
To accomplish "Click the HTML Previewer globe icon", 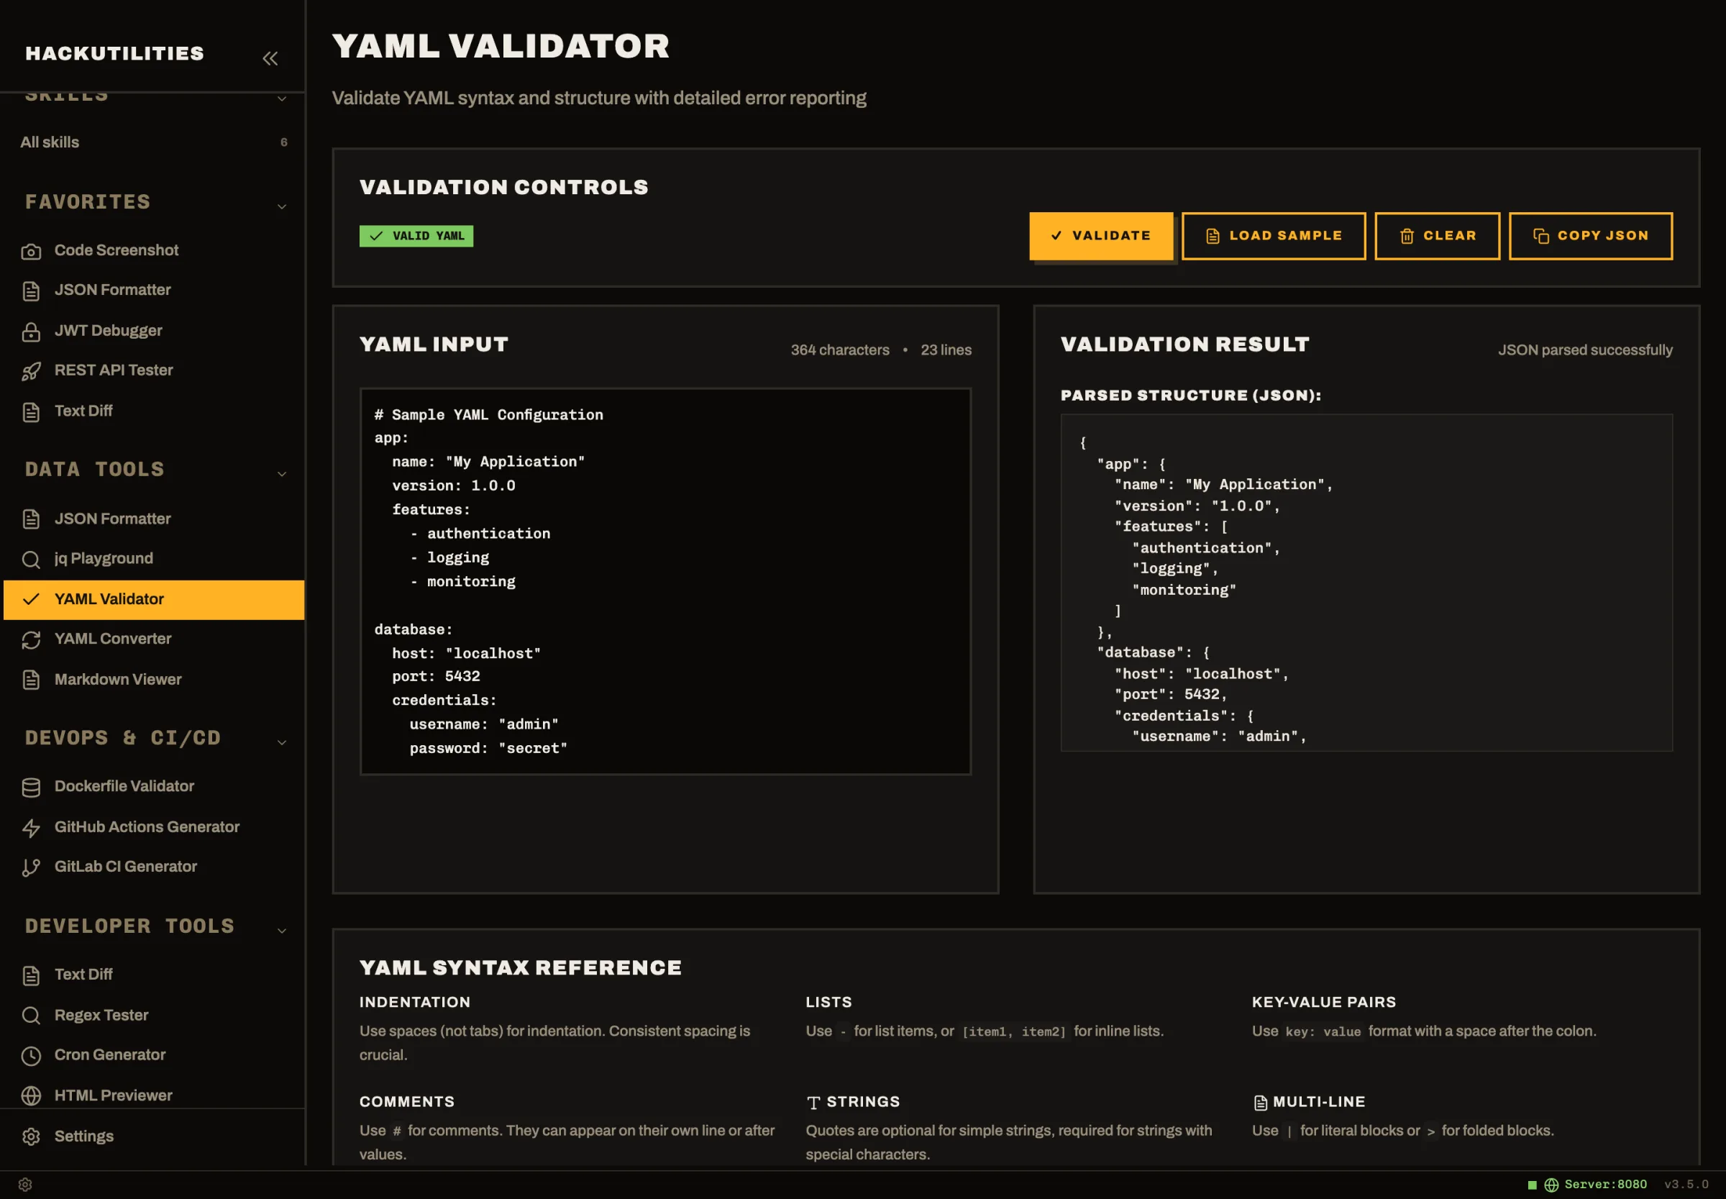I will coord(31,1096).
